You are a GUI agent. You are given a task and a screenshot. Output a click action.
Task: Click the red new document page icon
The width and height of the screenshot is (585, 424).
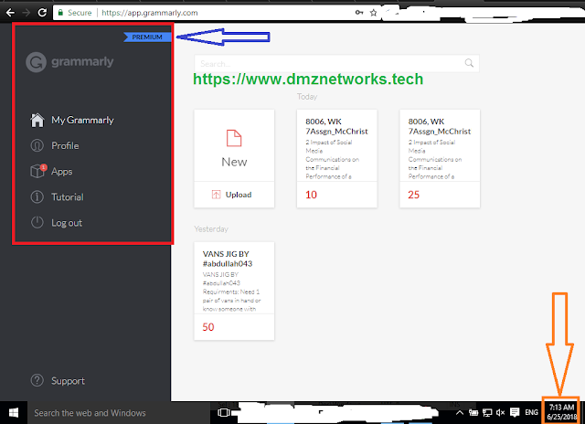pos(234,138)
